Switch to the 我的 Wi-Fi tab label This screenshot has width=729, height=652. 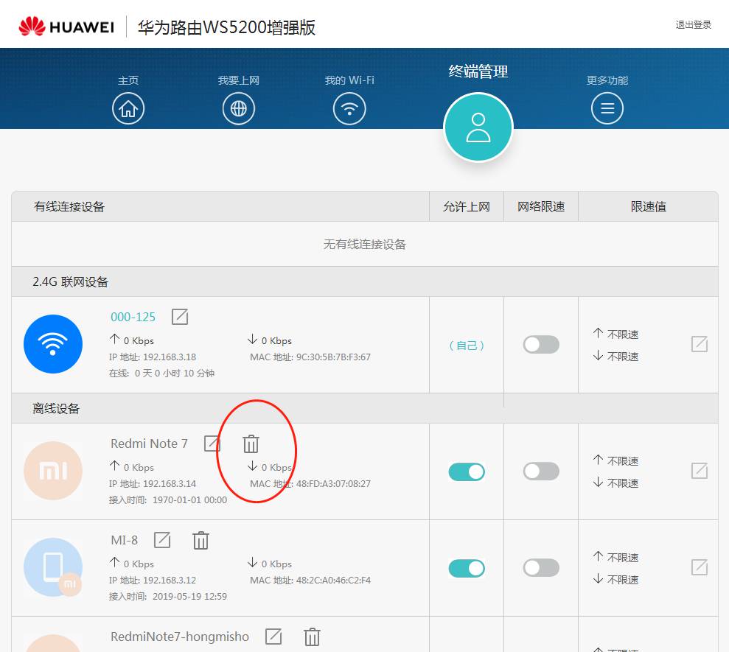(x=349, y=80)
